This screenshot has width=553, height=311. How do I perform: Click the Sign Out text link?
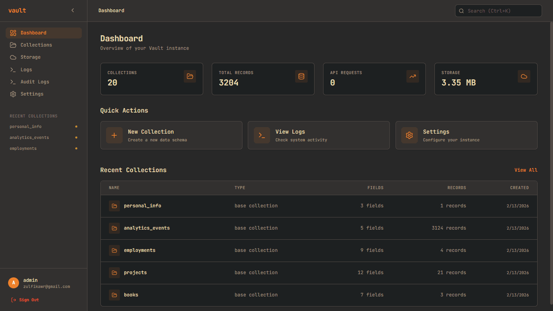29,300
